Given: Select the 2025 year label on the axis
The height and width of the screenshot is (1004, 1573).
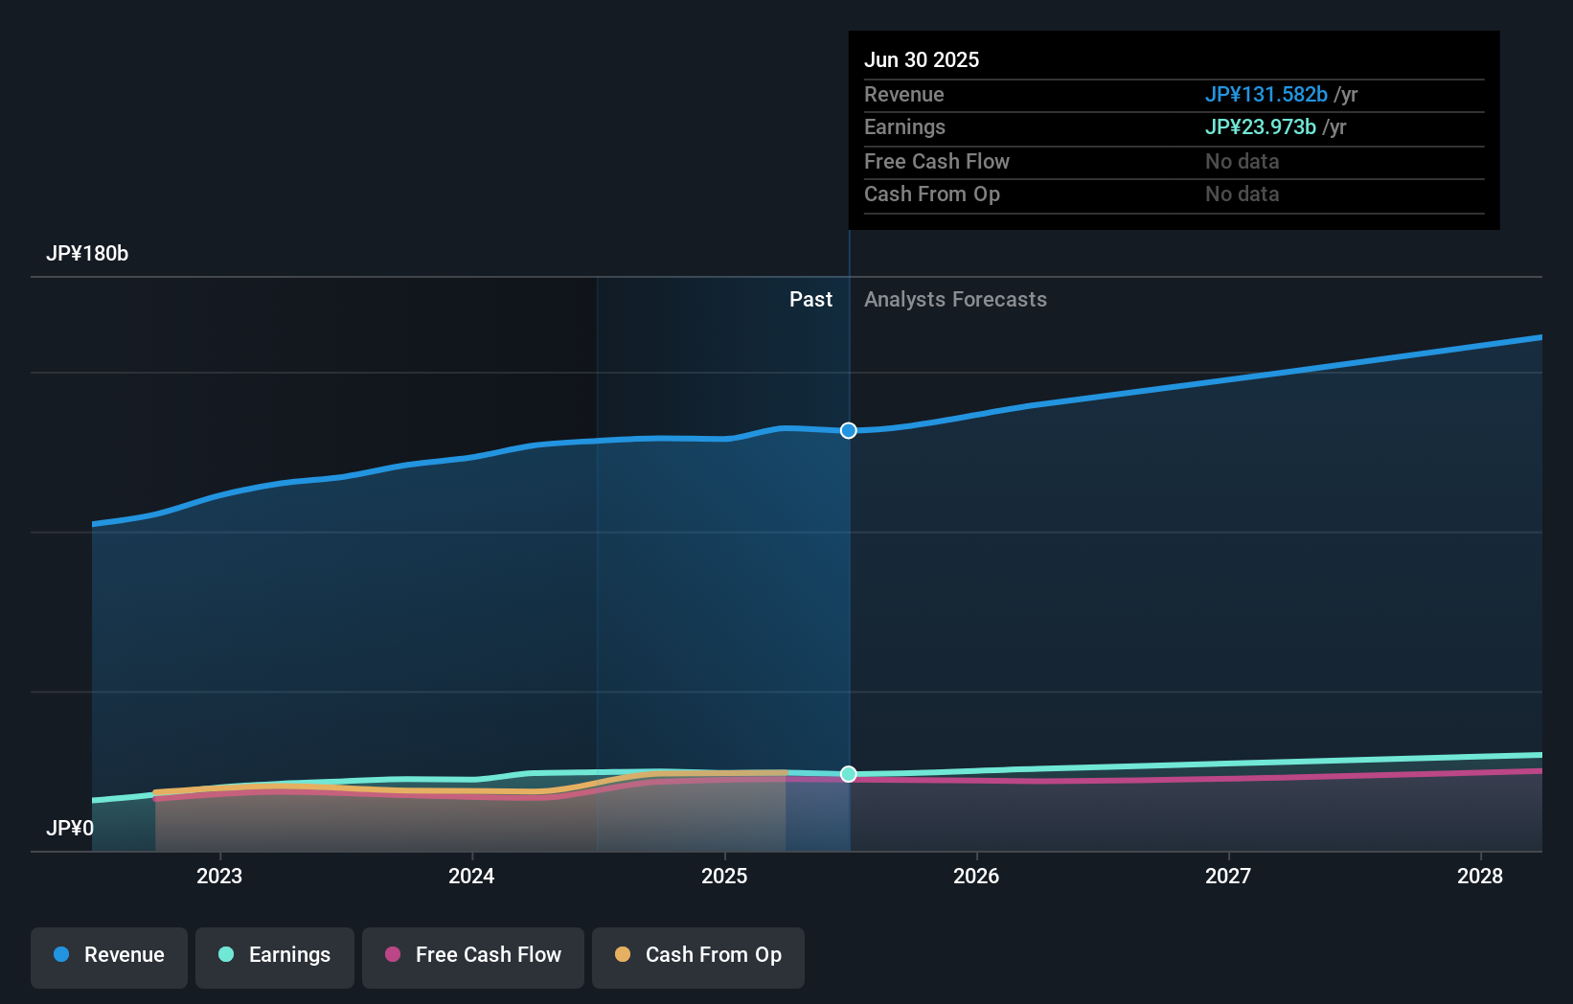Looking at the screenshot, I should [725, 876].
